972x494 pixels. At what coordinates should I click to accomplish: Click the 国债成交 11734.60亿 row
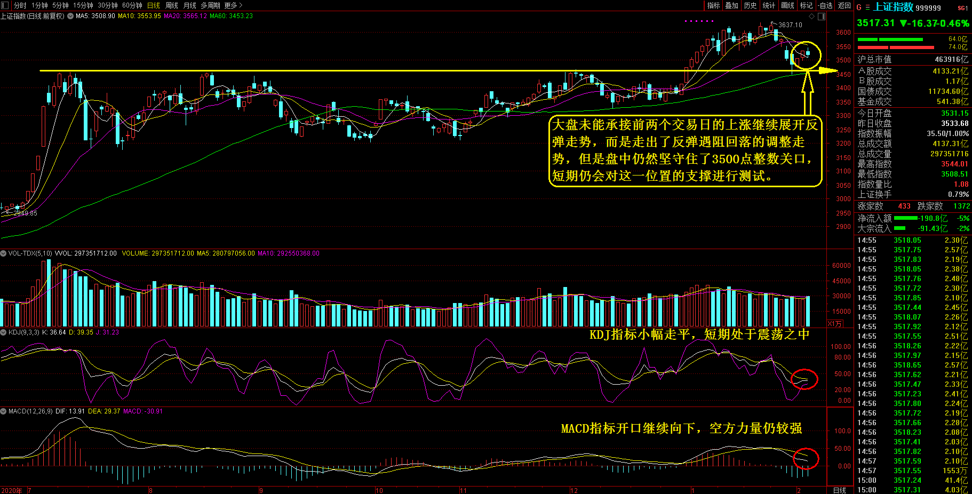913,91
